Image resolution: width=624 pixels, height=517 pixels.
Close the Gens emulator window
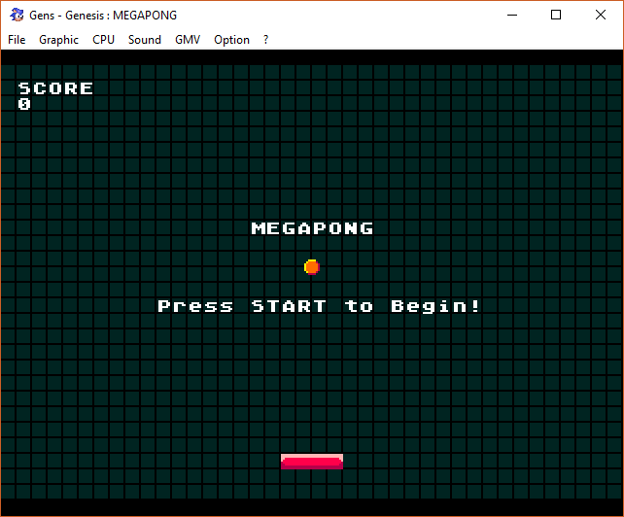[x=601, y=16]
